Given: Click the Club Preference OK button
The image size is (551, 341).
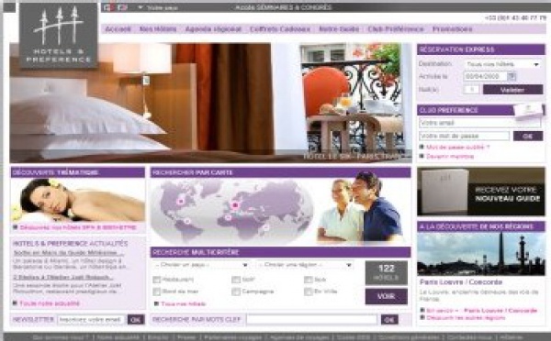Looking at the screenshot, I should tap(528, 136).
